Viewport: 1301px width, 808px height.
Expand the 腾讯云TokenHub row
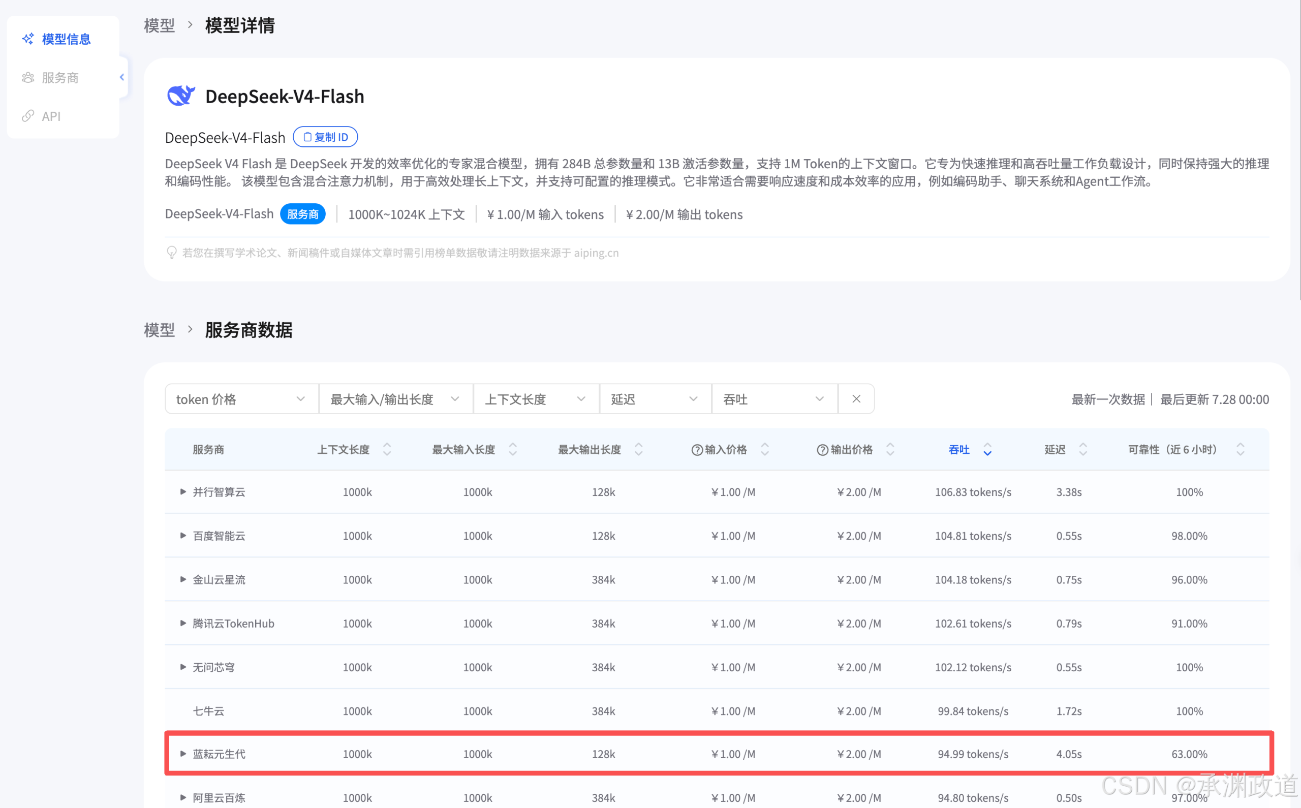[x=183, y=623]
